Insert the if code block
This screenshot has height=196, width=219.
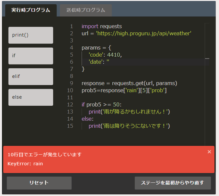(x=31, y=56)
